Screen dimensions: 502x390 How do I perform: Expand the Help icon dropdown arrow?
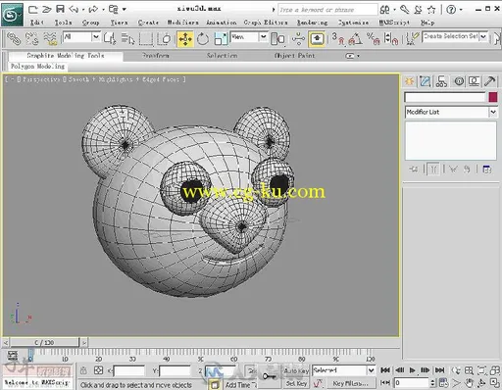pos(461,10)
